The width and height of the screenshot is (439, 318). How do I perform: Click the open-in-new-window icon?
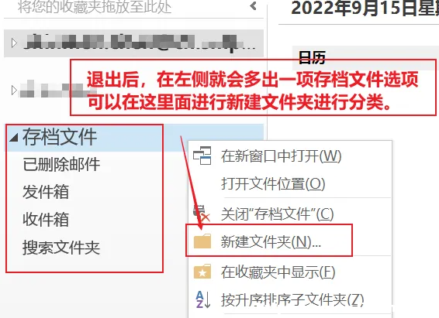pyautogui.click(x=202, y=156)
